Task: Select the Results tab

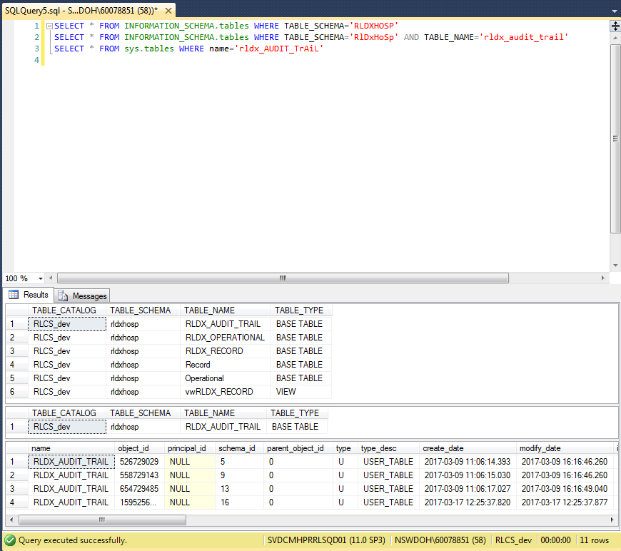Action: pos(29,295)
